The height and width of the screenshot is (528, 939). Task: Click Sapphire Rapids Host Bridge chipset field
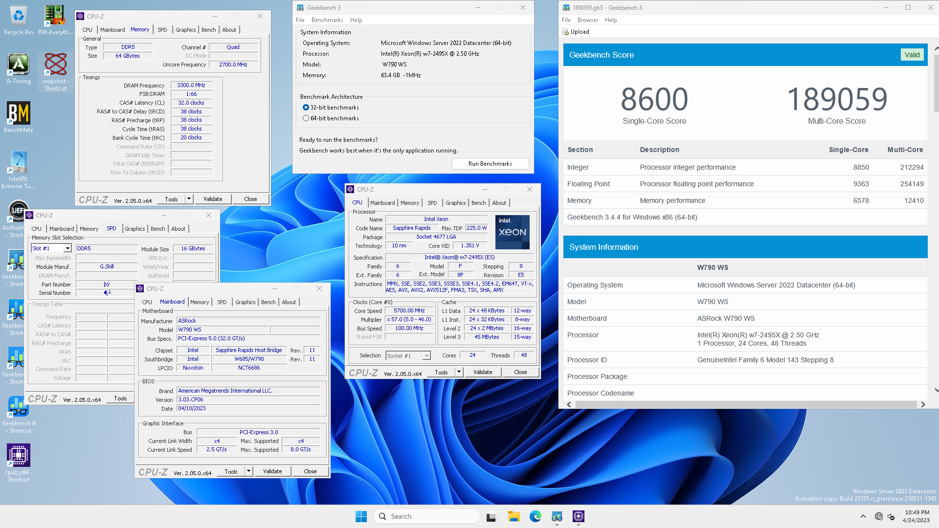[249, 351]
